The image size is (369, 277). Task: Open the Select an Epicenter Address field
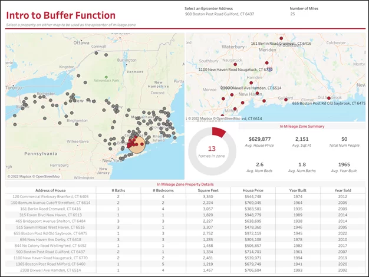[x=219, y=14]
